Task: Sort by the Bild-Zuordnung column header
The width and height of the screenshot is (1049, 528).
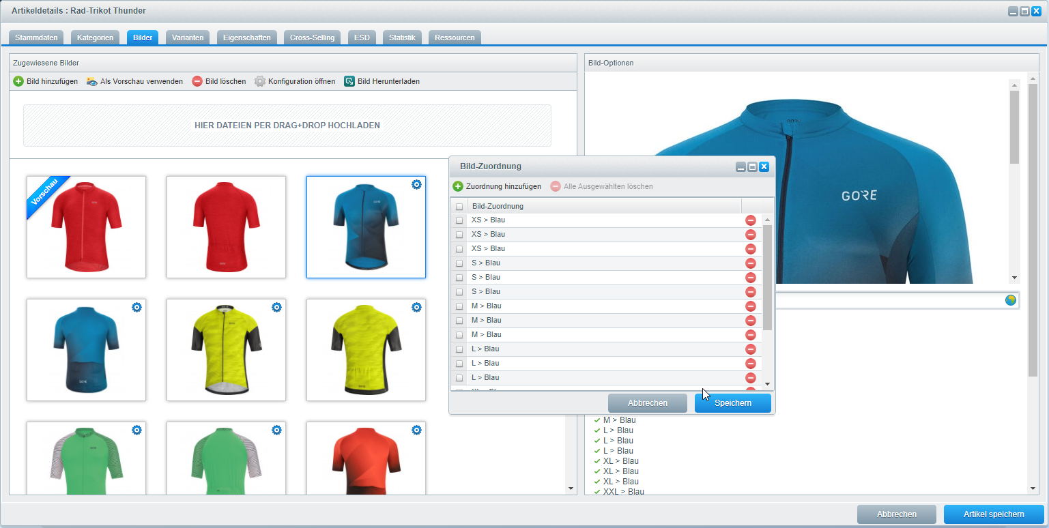Action: pos(604,206)
